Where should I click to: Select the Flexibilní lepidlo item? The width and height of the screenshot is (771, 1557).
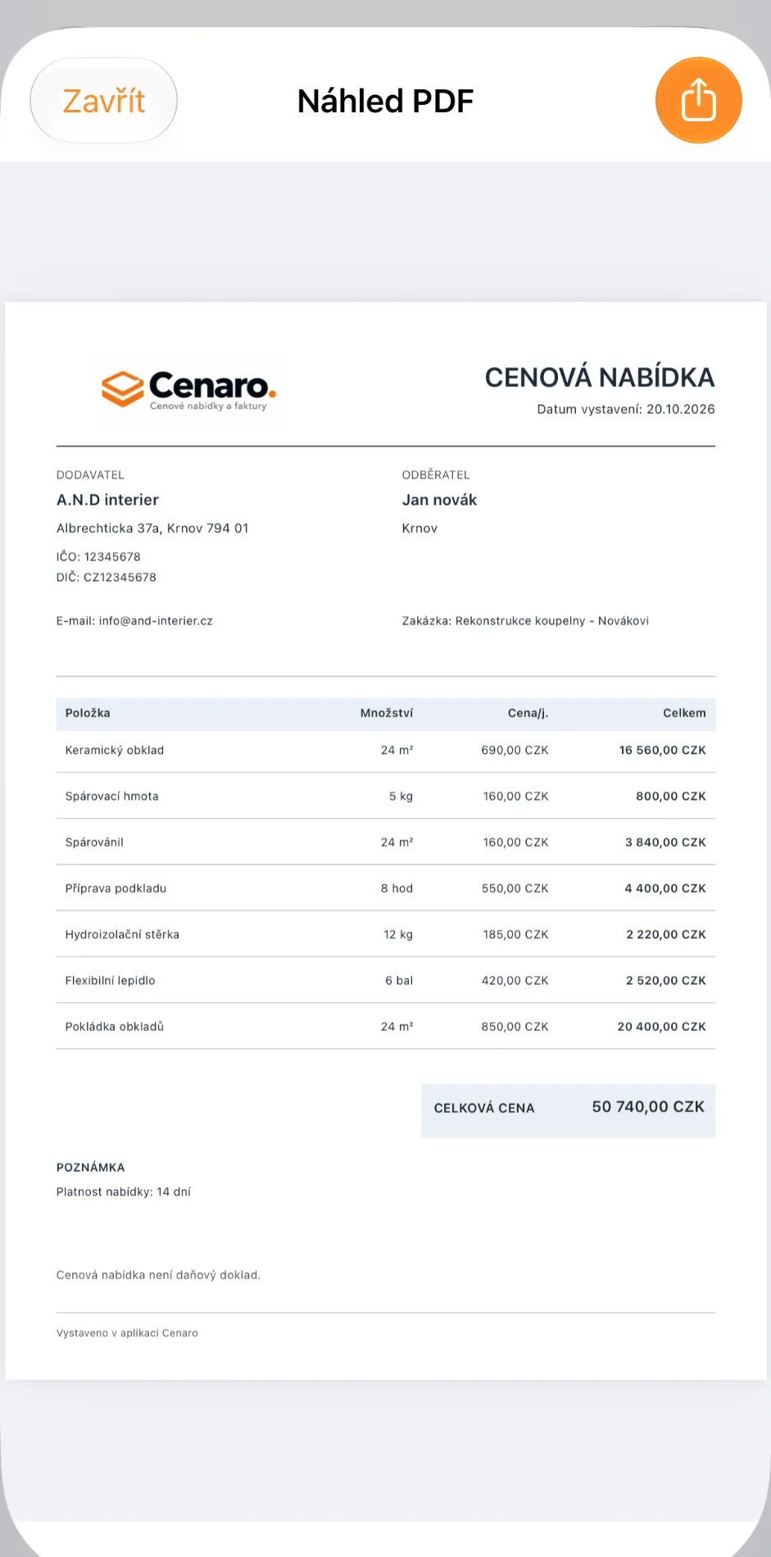point(110,980)
